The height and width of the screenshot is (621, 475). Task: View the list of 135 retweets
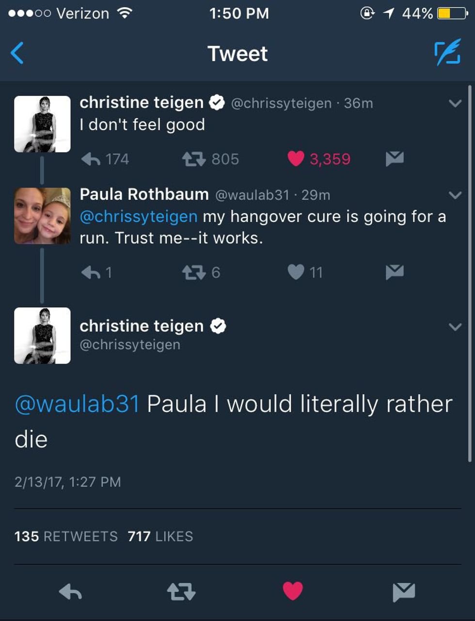[x=66, y=536]
